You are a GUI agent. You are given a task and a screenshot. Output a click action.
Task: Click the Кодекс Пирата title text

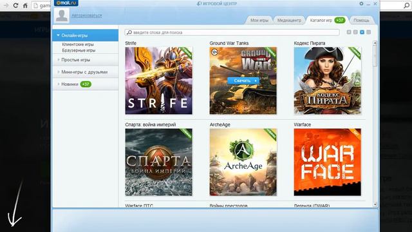coord(310,43)
